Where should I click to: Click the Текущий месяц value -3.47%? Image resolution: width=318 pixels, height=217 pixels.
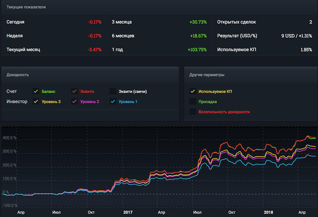[x=94, y=50]
